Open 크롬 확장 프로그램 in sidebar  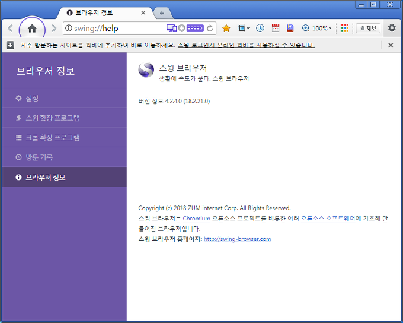pyautogui.click(x=65, y=137)
